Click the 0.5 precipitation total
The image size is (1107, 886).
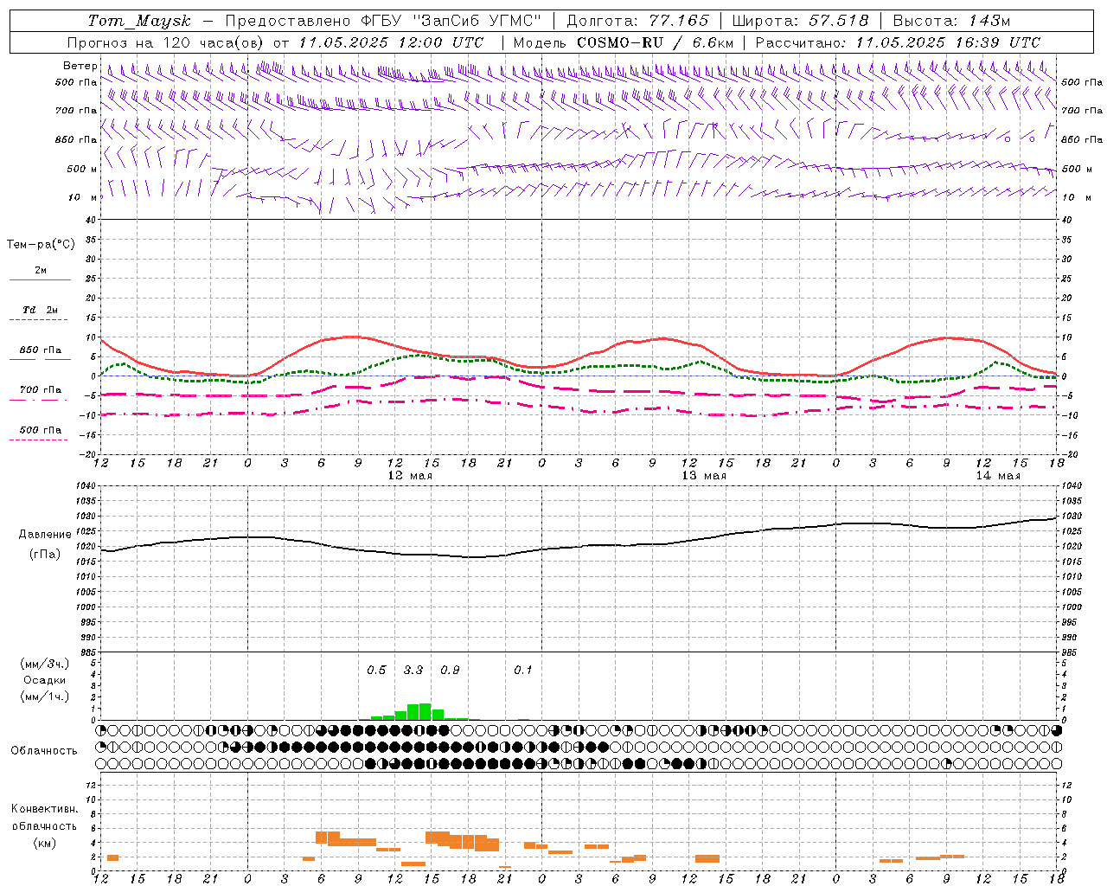[376, 671]
